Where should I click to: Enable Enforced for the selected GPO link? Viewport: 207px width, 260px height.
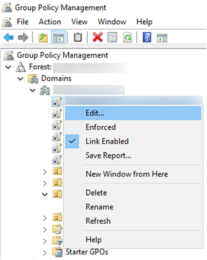(101, 127)
